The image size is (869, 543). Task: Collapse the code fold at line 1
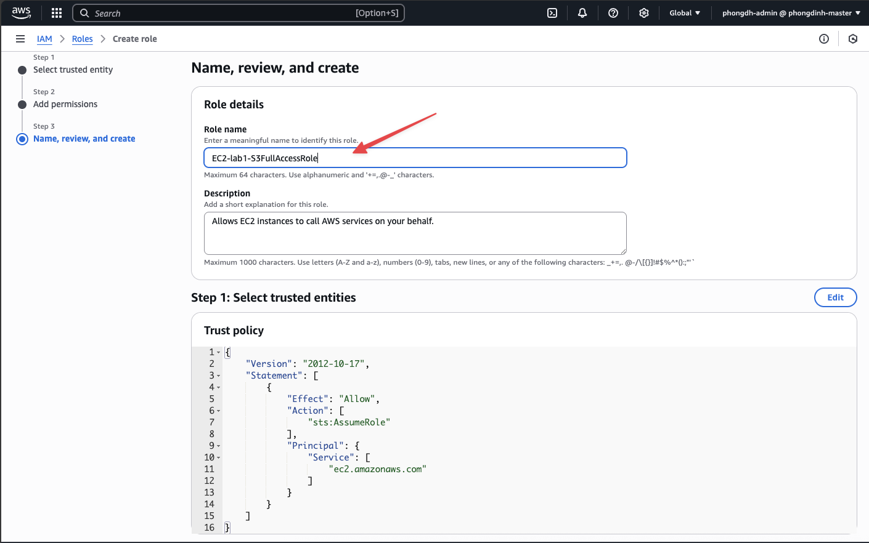(x=219, y=353)
